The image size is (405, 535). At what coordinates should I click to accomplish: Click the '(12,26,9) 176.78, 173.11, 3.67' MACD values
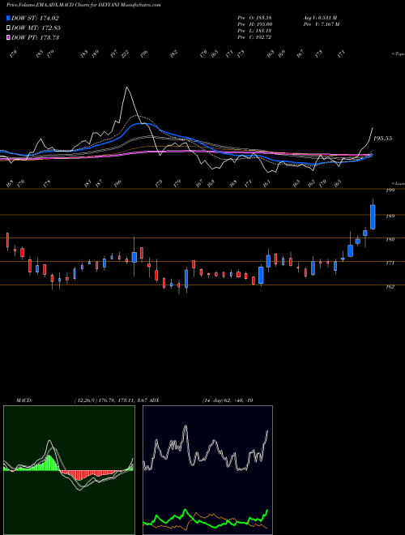coord(110,400)
